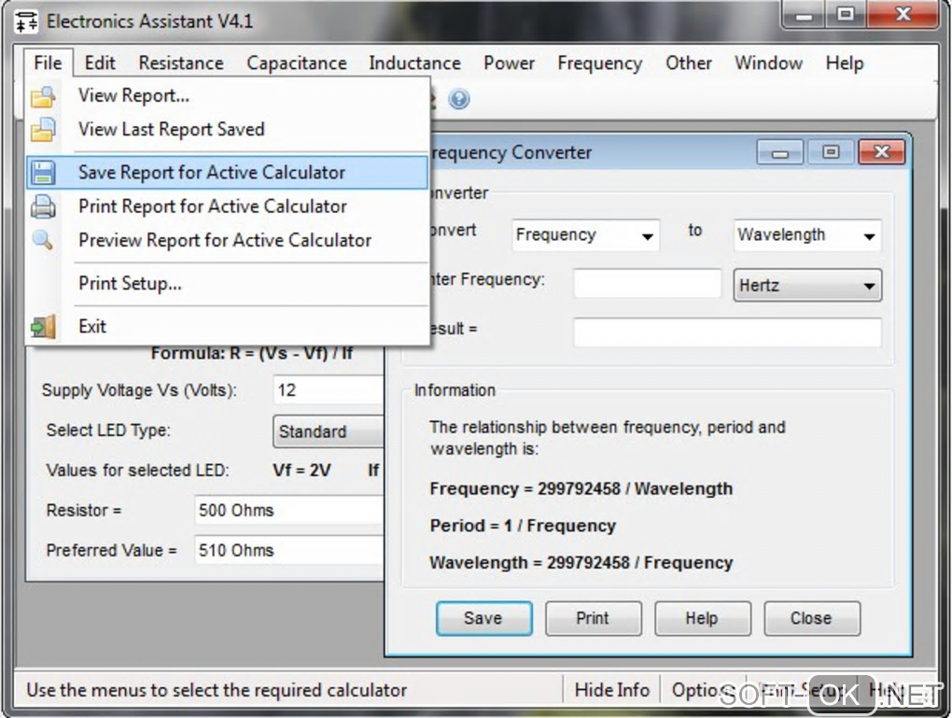Click the View Report folder icon
Viewport: 952px width, 718px height.
pyautogui.click(x=43, y=96)
